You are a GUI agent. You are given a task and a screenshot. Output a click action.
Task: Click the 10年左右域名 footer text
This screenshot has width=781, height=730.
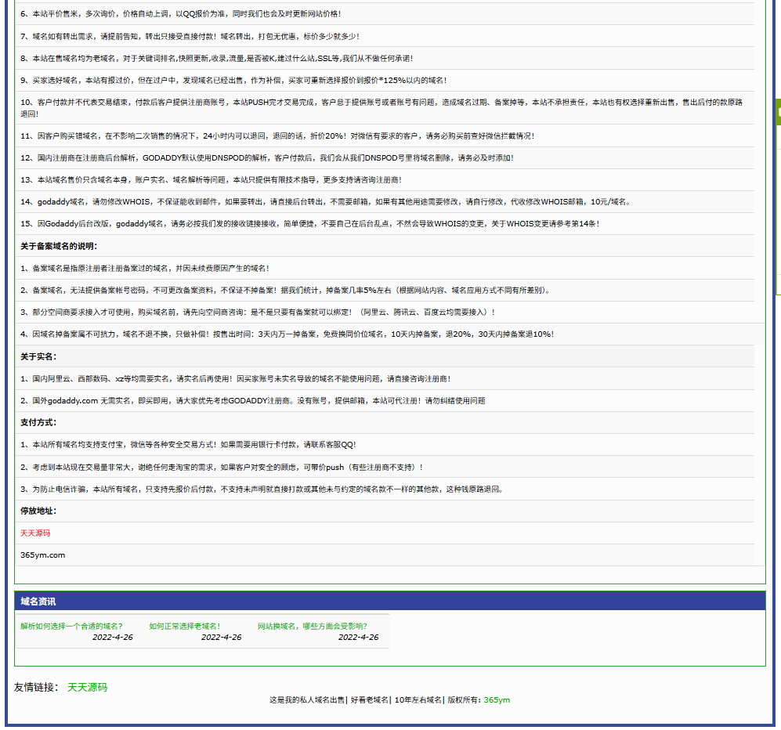click(x=418, y=700)
